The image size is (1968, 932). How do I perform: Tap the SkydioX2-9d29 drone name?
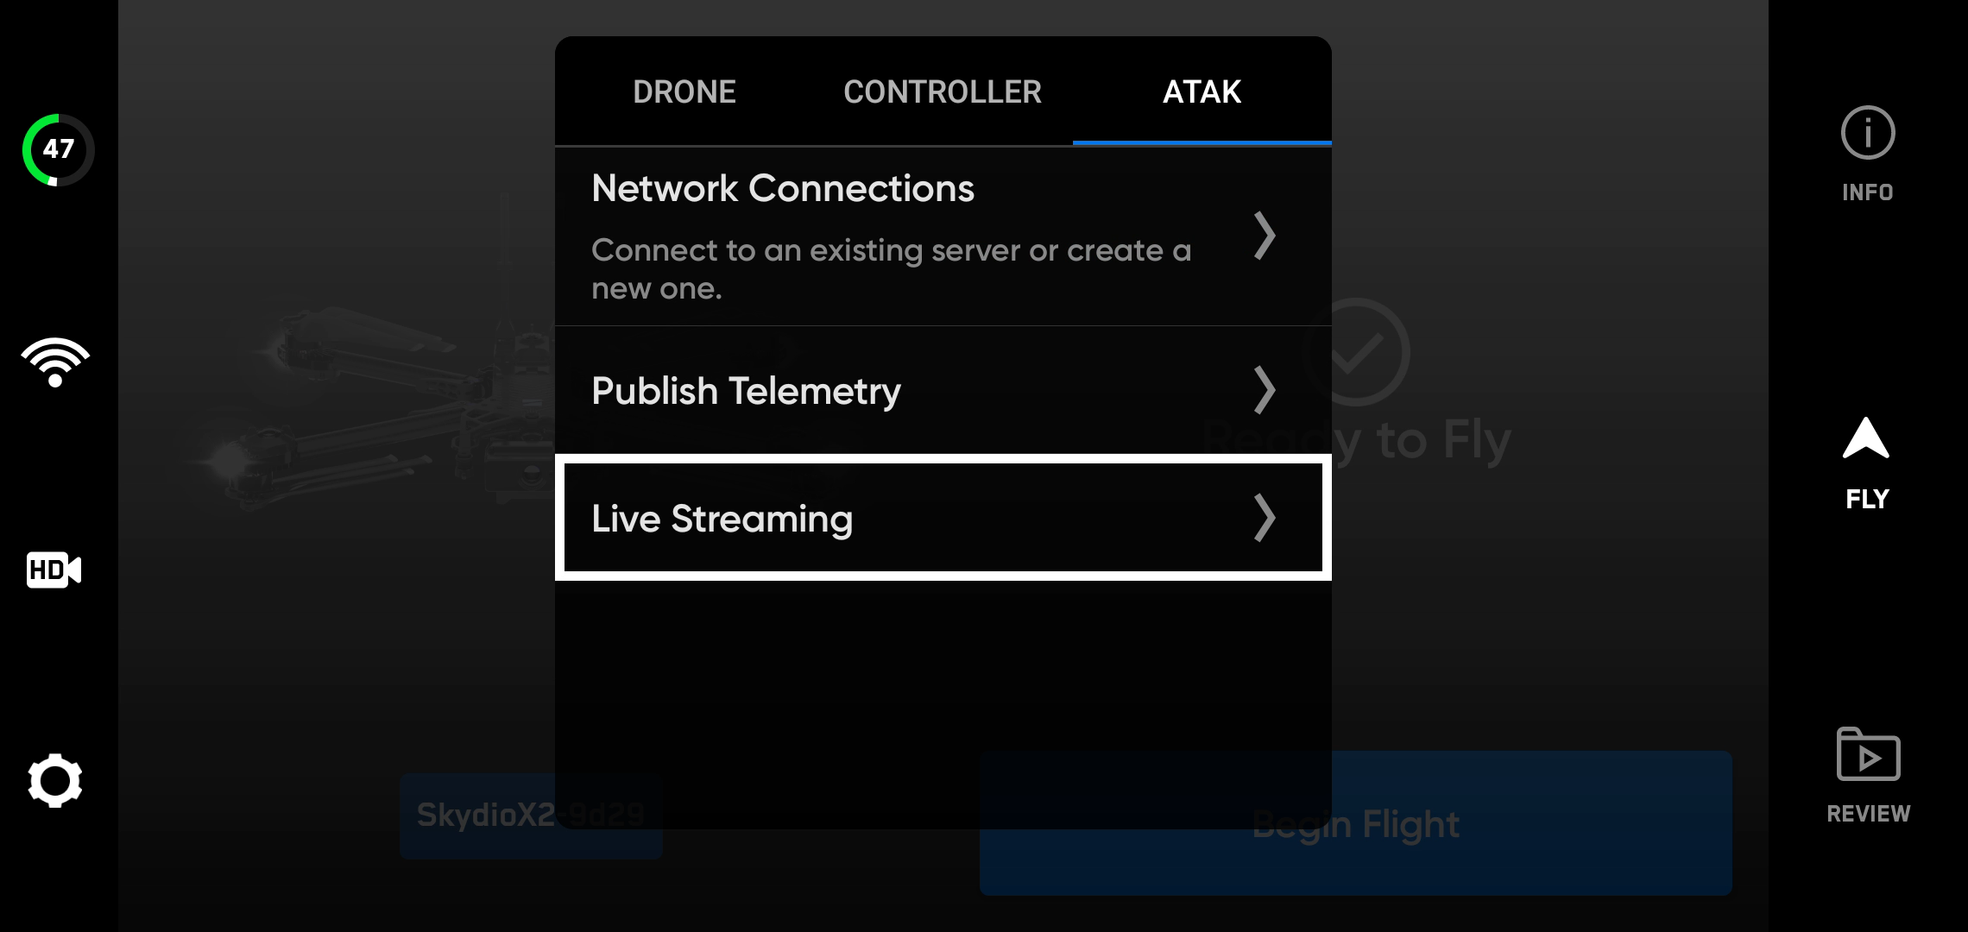tap(530, 814)
